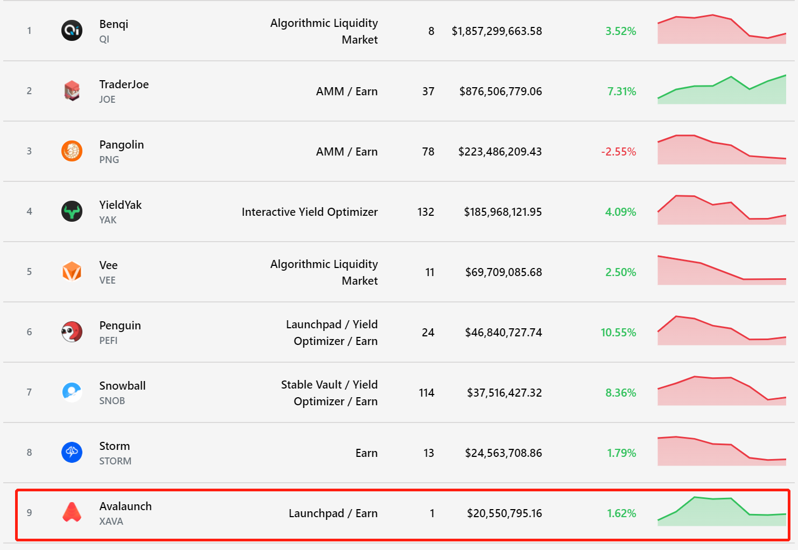This screenshot has width=798, height=550.
Task: Open the Pangolin protocol name
Action: [122, 145]
